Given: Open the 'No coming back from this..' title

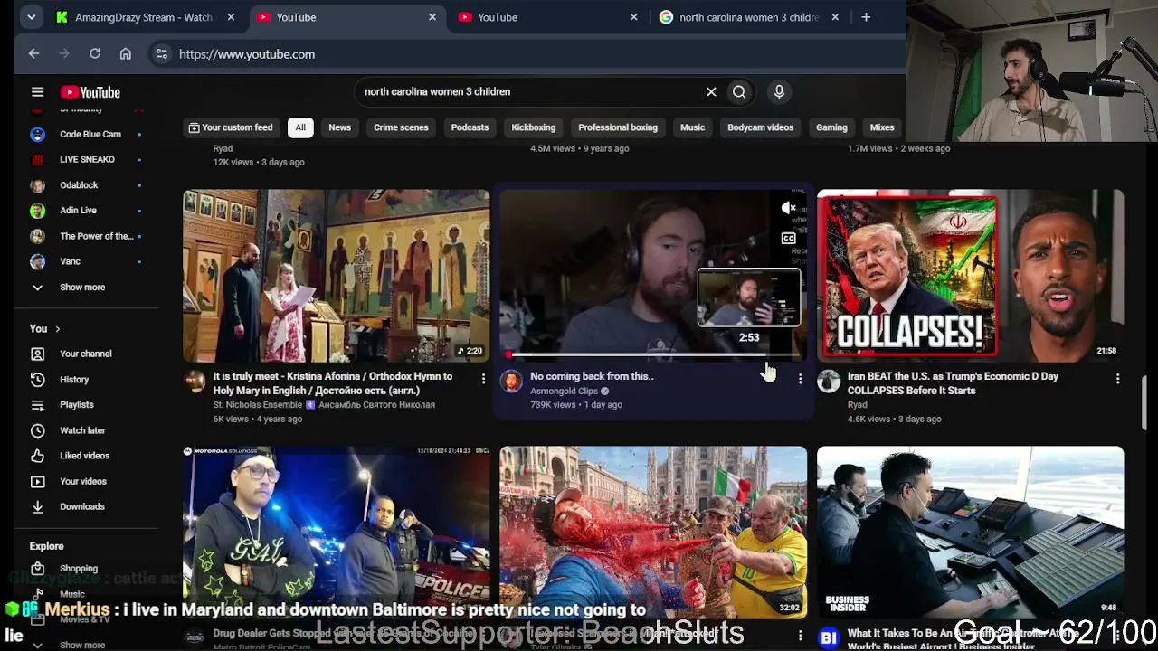Looking at the screenshot, I should pyautogui.click(x=592, y=376).
